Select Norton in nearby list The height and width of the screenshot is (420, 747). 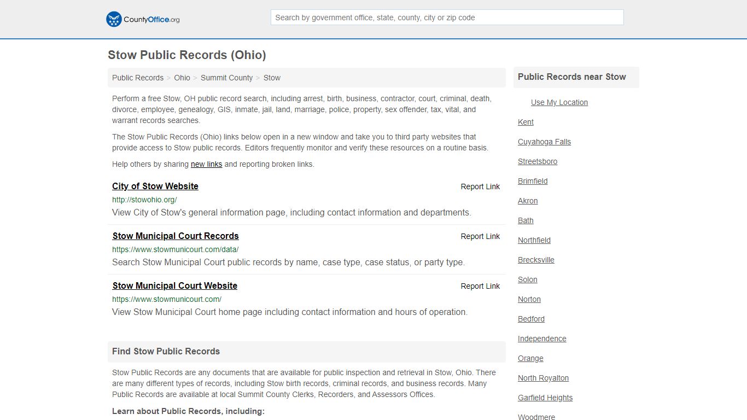tap(529, 299)
